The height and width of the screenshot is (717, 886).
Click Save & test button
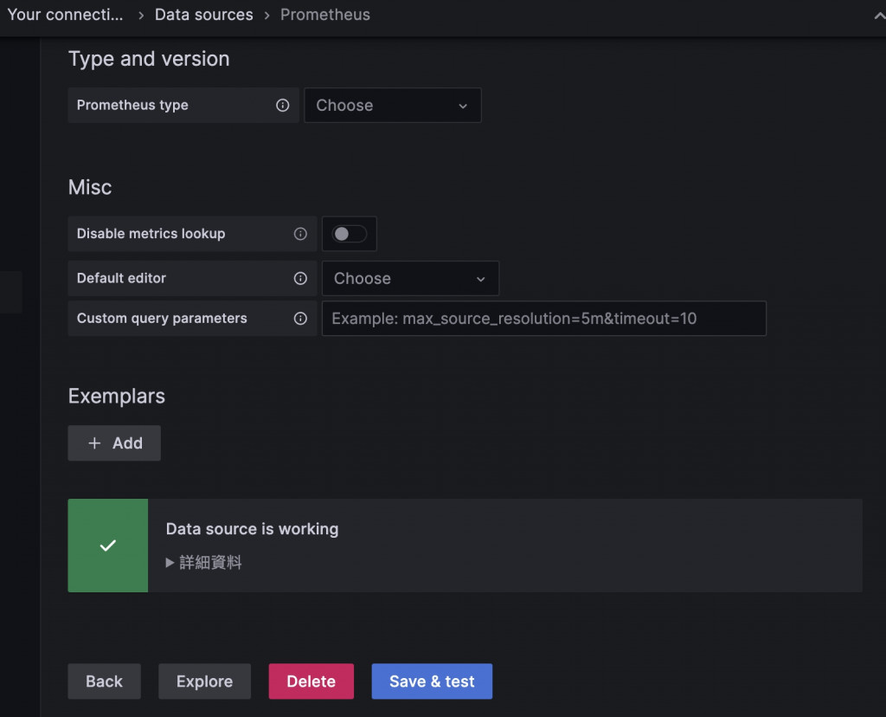[x=432, y=681]
